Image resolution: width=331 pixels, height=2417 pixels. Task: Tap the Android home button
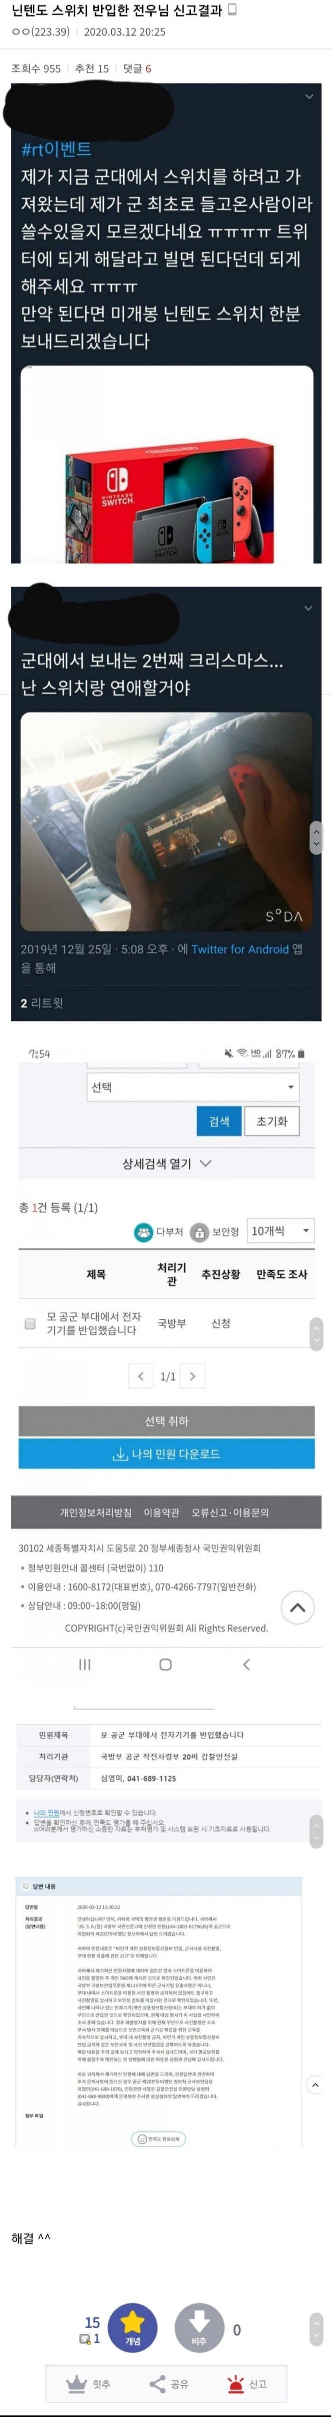pyautogui.click(x=165, y=1664)
